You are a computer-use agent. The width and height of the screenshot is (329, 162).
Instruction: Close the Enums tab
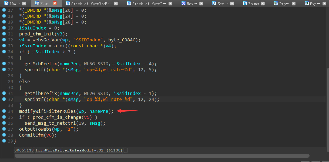pyautogui.click(x=263, y=4)
